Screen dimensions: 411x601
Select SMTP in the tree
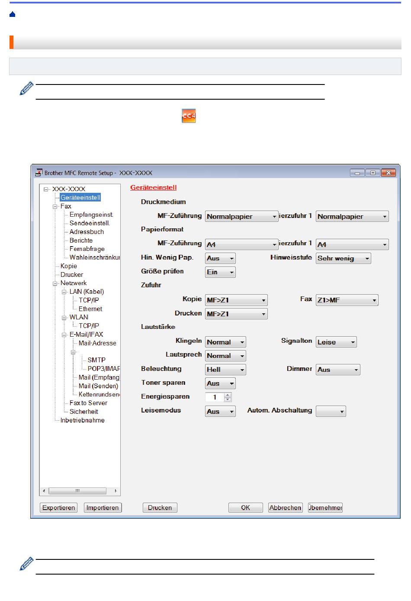pos(96,360)
